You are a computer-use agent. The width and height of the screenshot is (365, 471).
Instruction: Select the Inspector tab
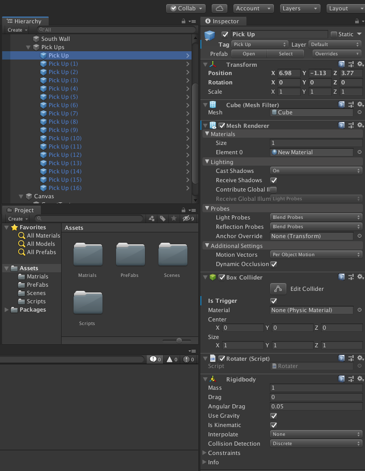[x=223, y=21]
